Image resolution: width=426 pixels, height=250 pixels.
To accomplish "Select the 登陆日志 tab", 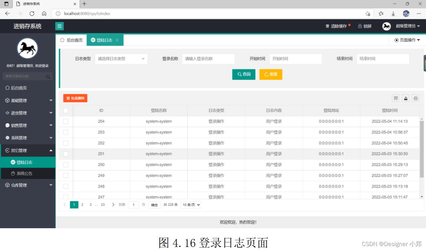I will click(x=104, y=40).
